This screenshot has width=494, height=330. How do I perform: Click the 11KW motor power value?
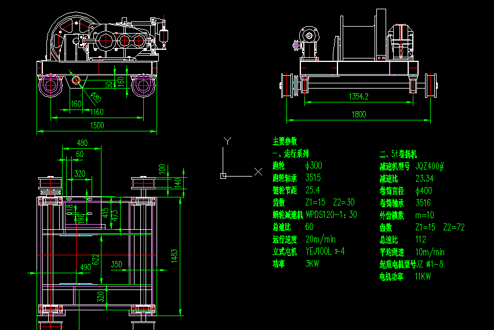coord(423,277)
